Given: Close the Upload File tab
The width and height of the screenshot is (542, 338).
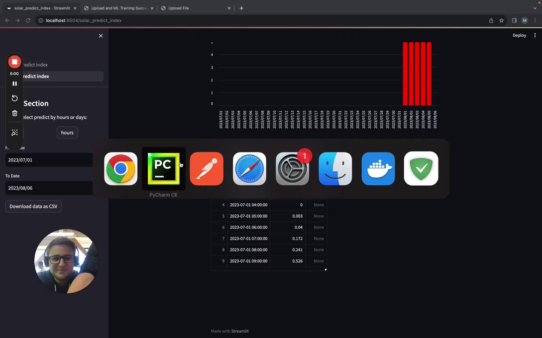Looking at the screenshot, I should click(x=229, y=8).
